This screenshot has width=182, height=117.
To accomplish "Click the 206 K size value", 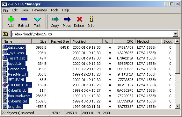I will (42, 53).
